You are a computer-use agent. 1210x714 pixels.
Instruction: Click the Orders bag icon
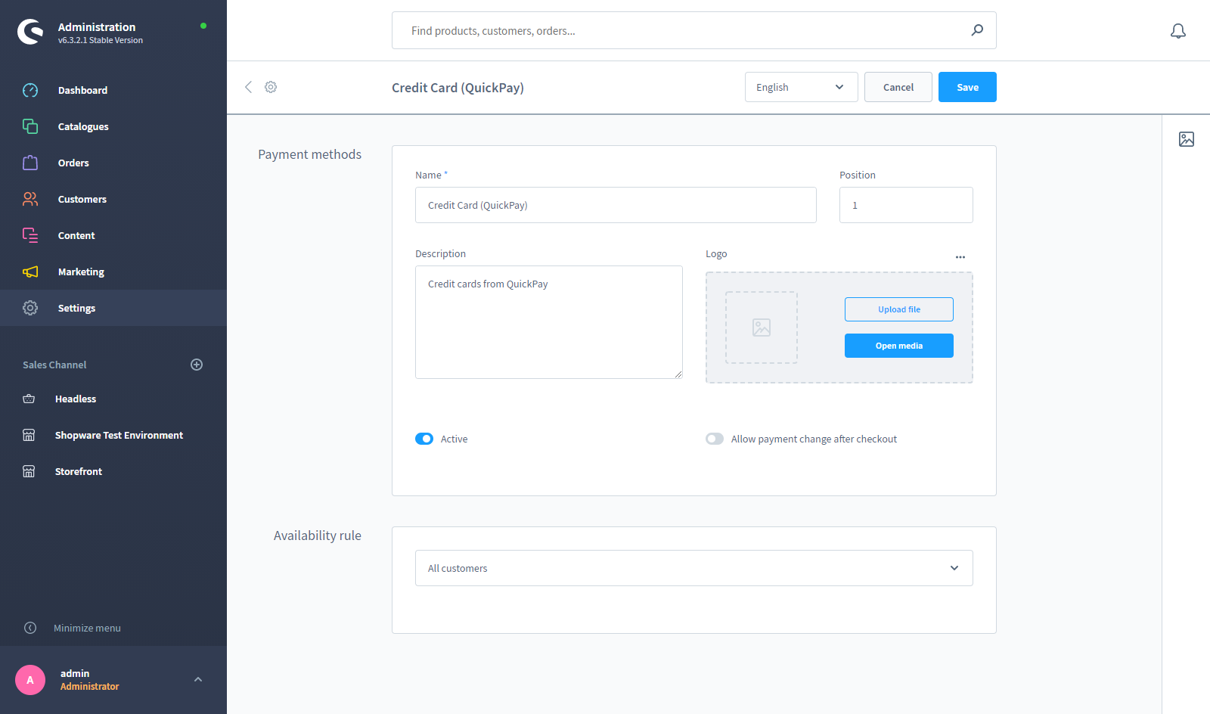pos(30,163)
